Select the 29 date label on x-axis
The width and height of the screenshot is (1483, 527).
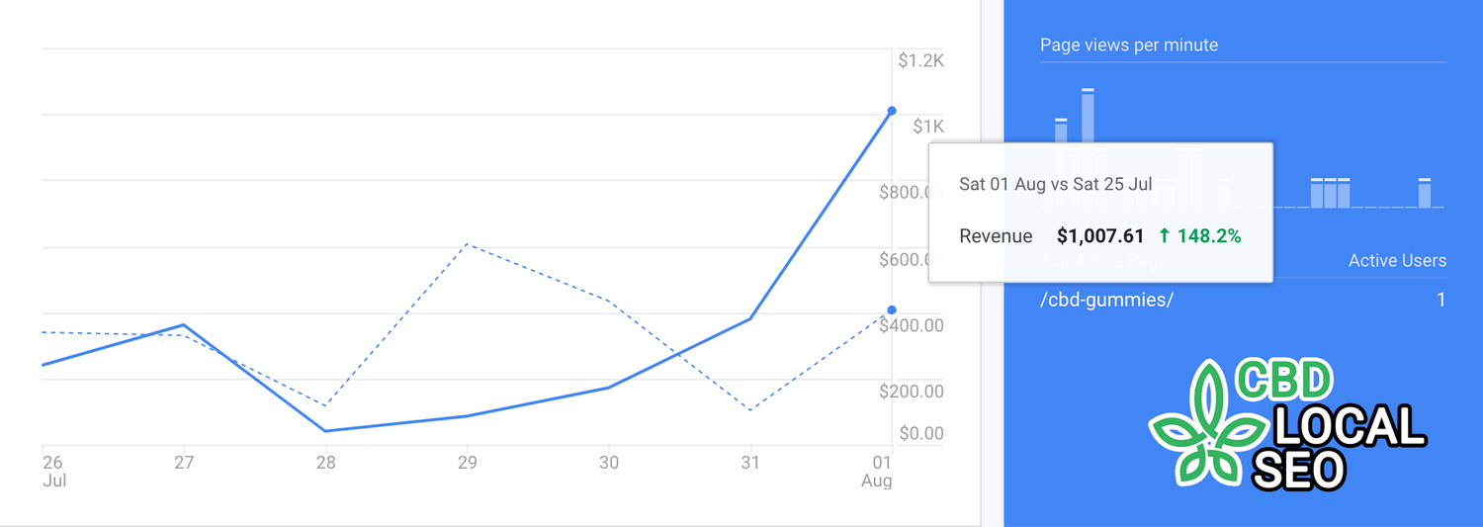click(468, 463)
